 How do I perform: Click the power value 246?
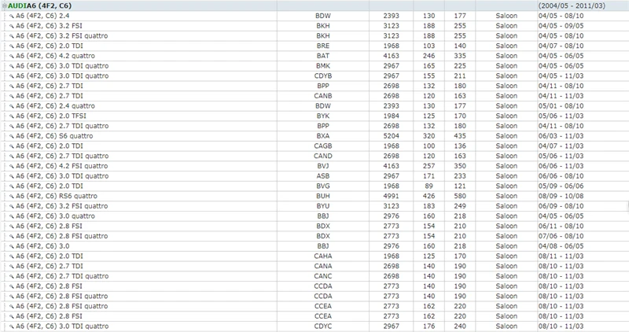click(429, 56)
